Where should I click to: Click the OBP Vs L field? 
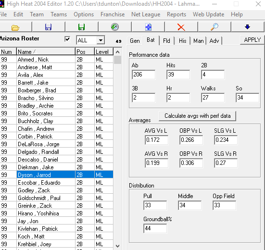tap(191, 140)
